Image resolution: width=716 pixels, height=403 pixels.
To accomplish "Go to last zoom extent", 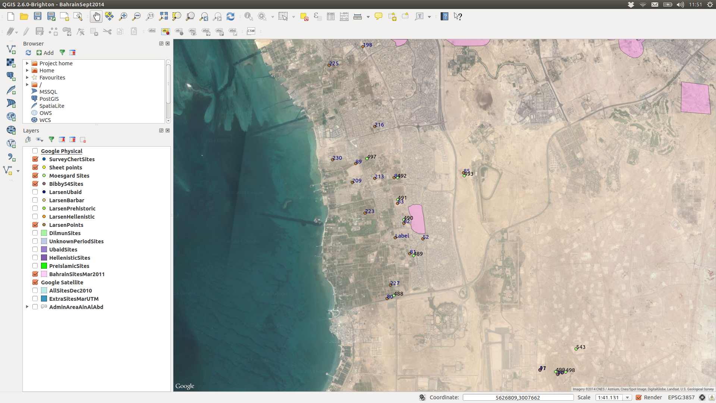I will coord(204,16).
